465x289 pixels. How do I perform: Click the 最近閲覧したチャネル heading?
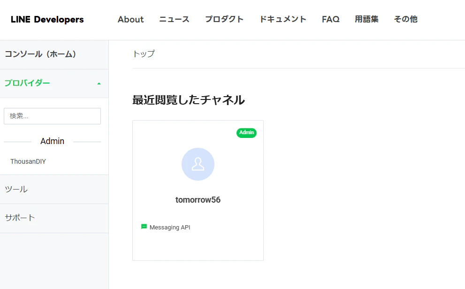point(189,100)
